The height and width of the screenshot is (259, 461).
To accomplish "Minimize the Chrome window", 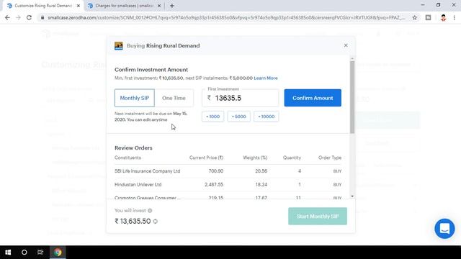I will tap(423, 5).
